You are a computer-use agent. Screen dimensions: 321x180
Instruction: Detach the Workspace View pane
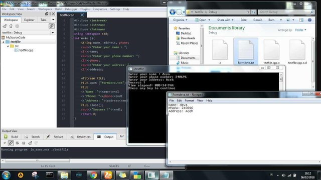pyautogui.click(x=47, y=14)
